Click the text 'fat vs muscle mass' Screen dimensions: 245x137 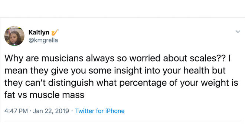(x=45, y=95)
